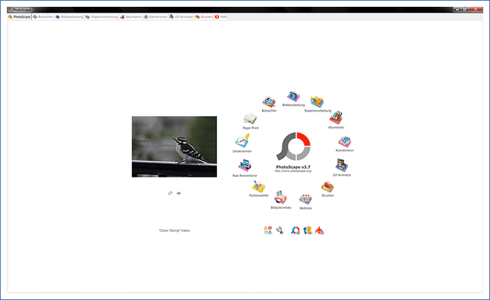The height and width of the screenshot is (300, 490).
Task: Click the PhotoScape title bar icon
Action: tap(10, 10)
